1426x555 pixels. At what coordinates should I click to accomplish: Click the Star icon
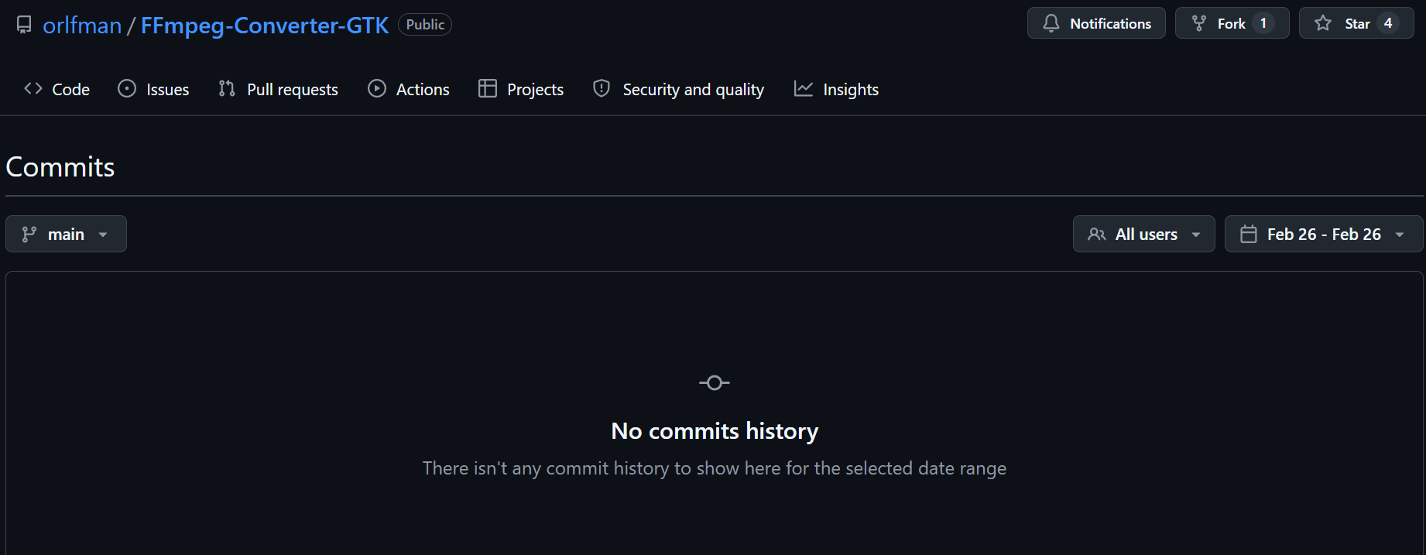click(1323, 23)
